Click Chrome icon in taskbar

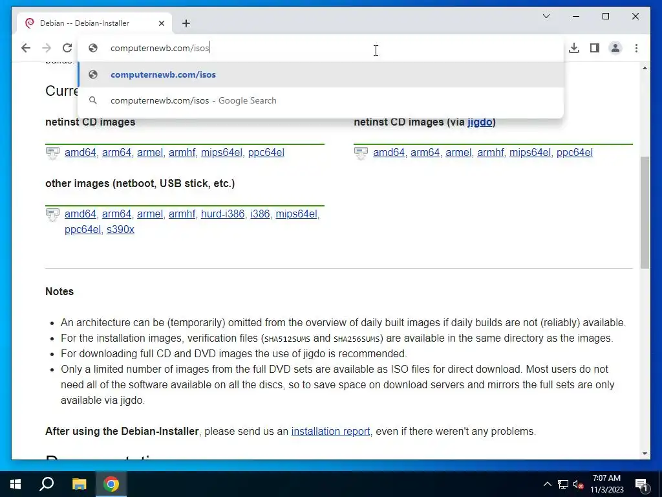point(111,484)
